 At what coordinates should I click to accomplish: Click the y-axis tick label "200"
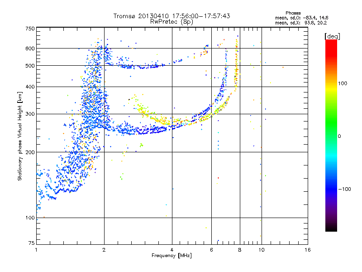pos(30,152)
